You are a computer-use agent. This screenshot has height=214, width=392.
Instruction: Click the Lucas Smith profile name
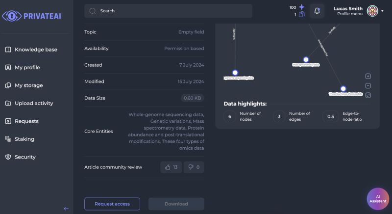click(348, 8)
